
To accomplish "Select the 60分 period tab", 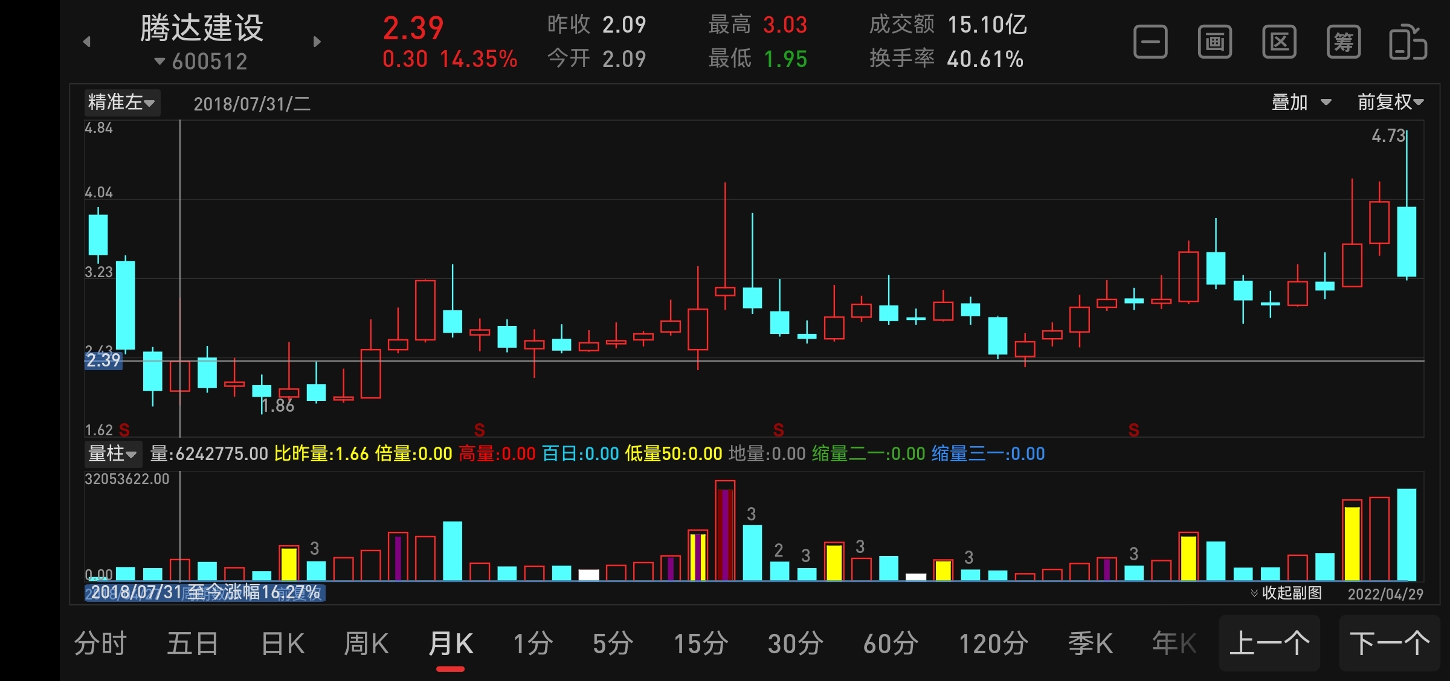I will coord(891,644).
